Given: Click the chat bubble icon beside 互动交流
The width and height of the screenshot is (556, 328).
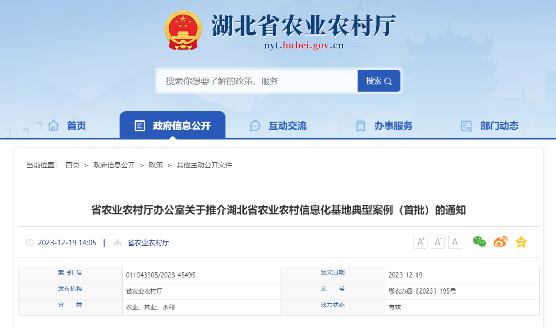Looking at the screenshot, I should [254, 125].
